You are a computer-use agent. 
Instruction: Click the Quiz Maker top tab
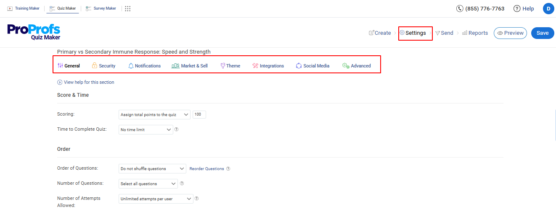tap(63, 8)
